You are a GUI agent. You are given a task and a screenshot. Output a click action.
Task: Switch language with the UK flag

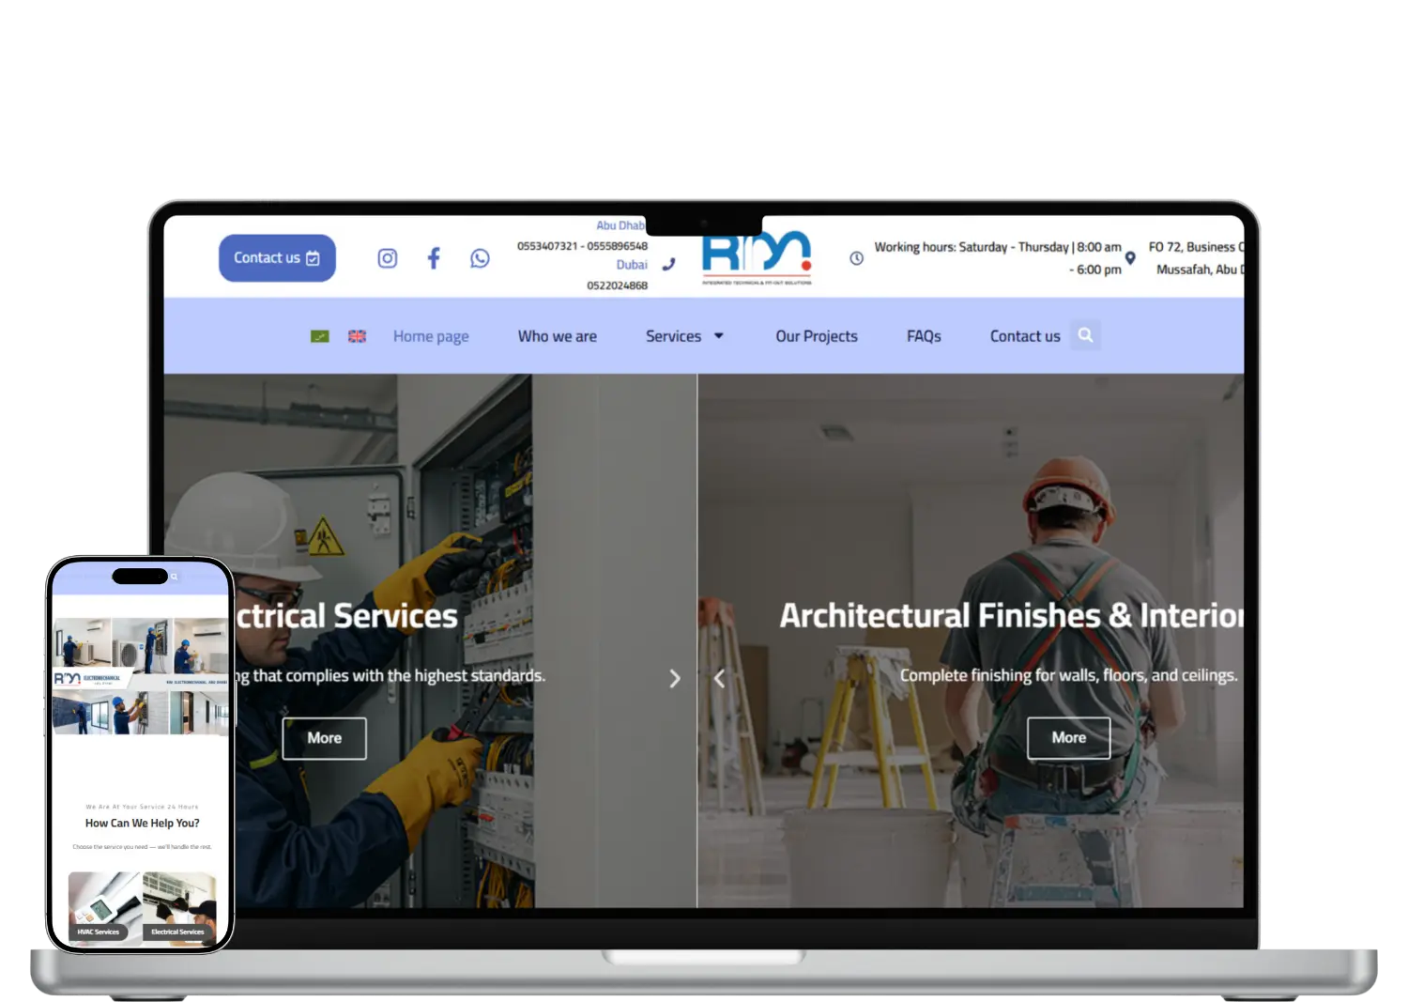point(358,336)
